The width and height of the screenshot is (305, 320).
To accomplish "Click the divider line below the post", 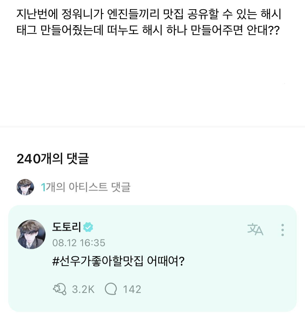I will click(x=152, y=126).
